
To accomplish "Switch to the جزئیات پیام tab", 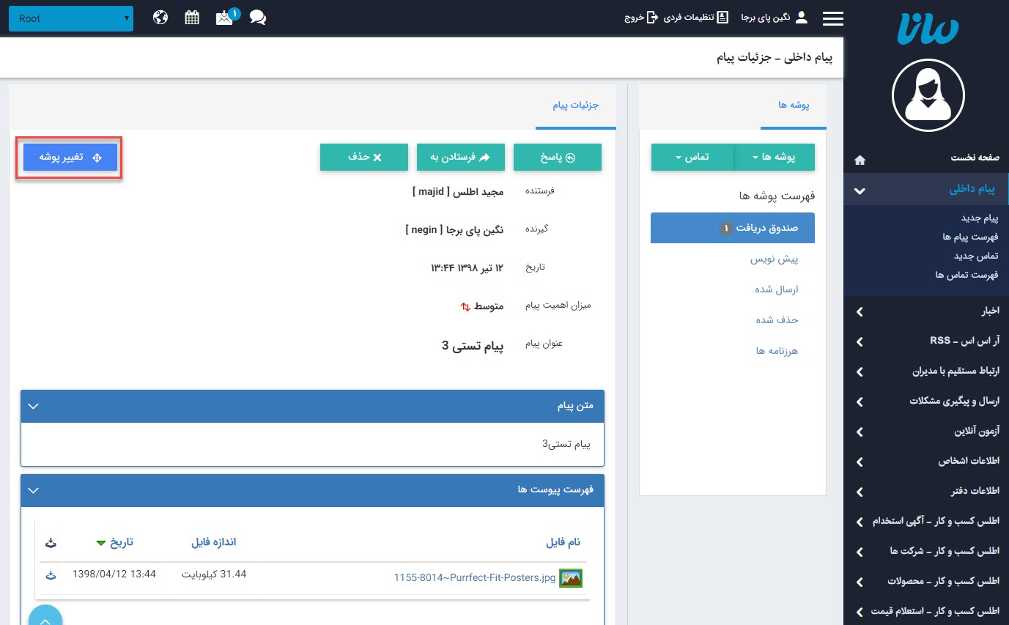I will coord(574,105).
